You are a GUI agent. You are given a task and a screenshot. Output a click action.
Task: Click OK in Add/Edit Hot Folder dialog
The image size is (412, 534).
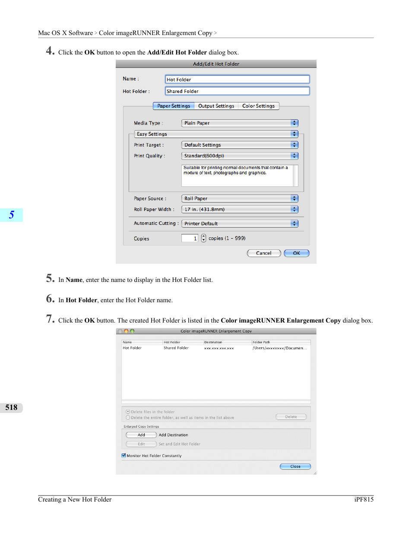point(297,253)
